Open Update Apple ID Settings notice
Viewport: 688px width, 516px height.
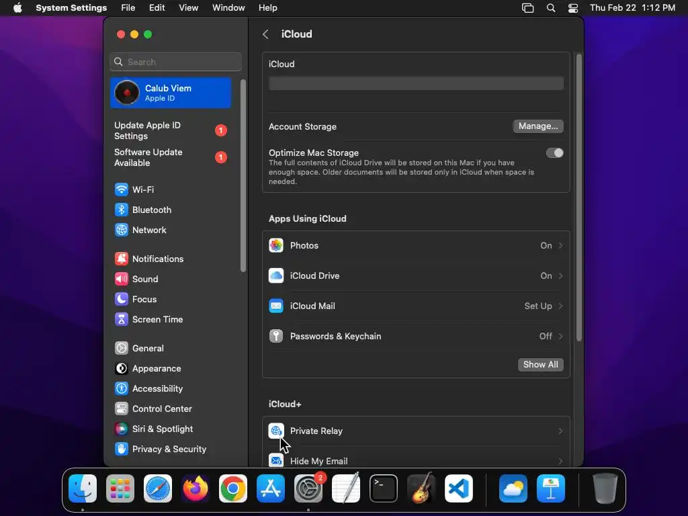click(x=171, y=131)
